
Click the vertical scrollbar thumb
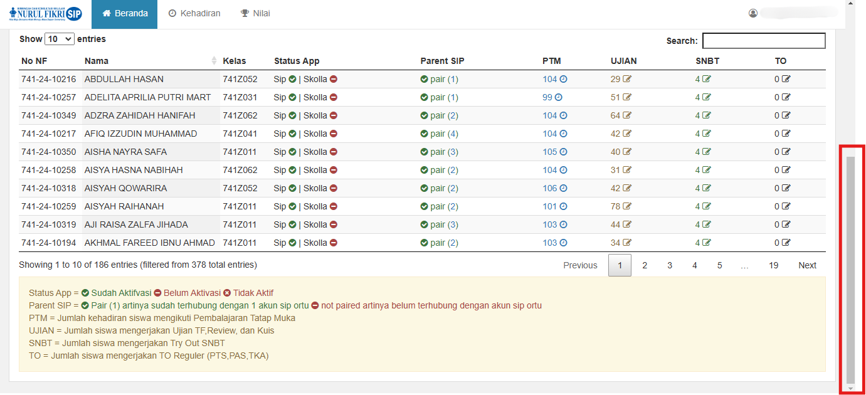point(850,270)
